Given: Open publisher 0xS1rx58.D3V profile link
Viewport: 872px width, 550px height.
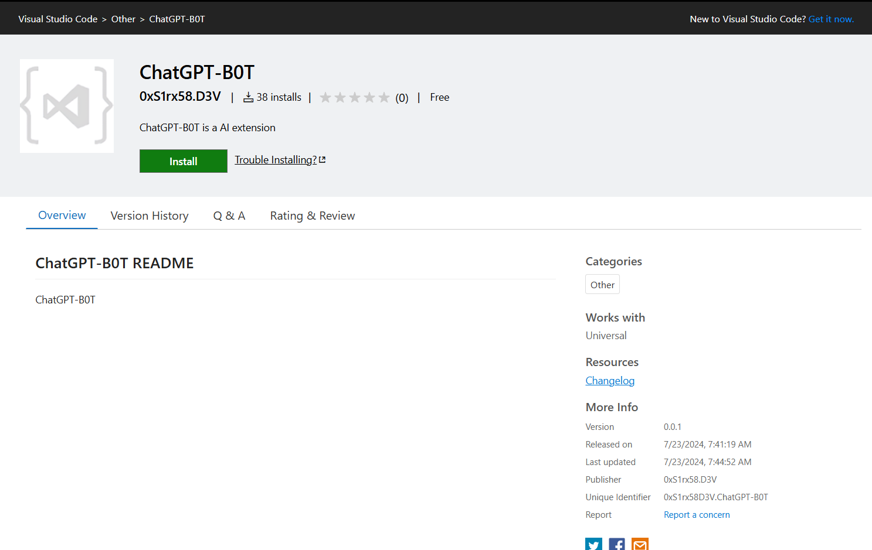Looking at the screenshot, I should pos(180,96).
